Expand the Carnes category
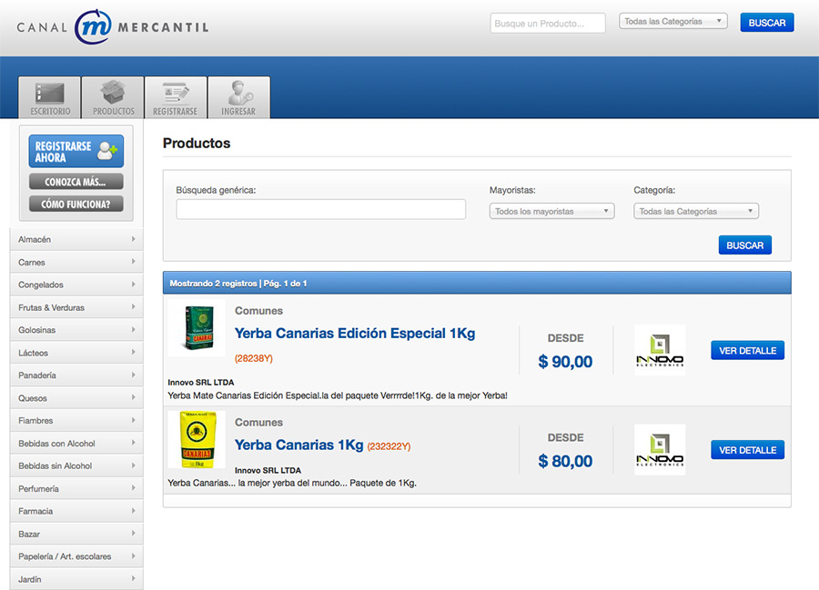Screen dimensions: 819x590 click(x=76, y=262)
